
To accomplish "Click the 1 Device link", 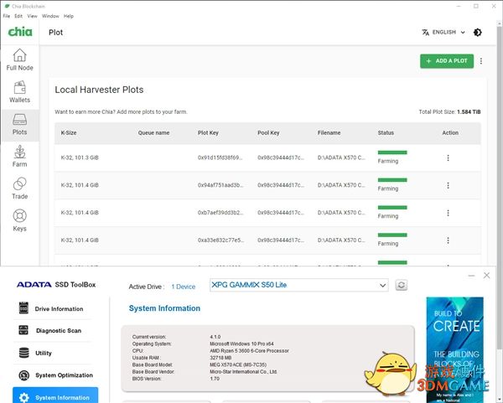I will [x=183, y=287].
